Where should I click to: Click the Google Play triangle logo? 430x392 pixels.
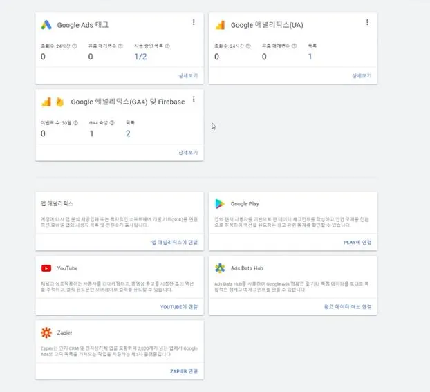220,204
